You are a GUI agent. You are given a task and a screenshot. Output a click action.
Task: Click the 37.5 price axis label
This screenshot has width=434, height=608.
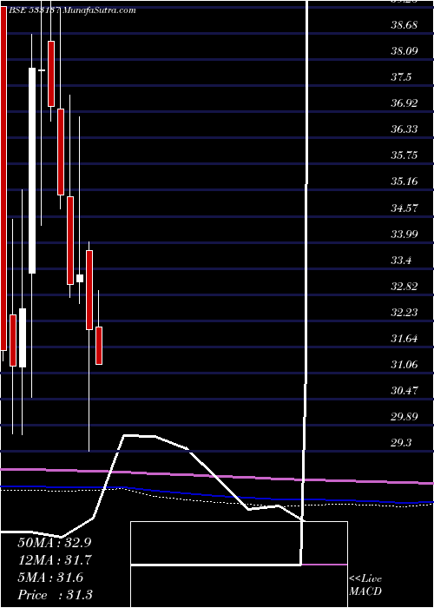(x=401, y=77)
